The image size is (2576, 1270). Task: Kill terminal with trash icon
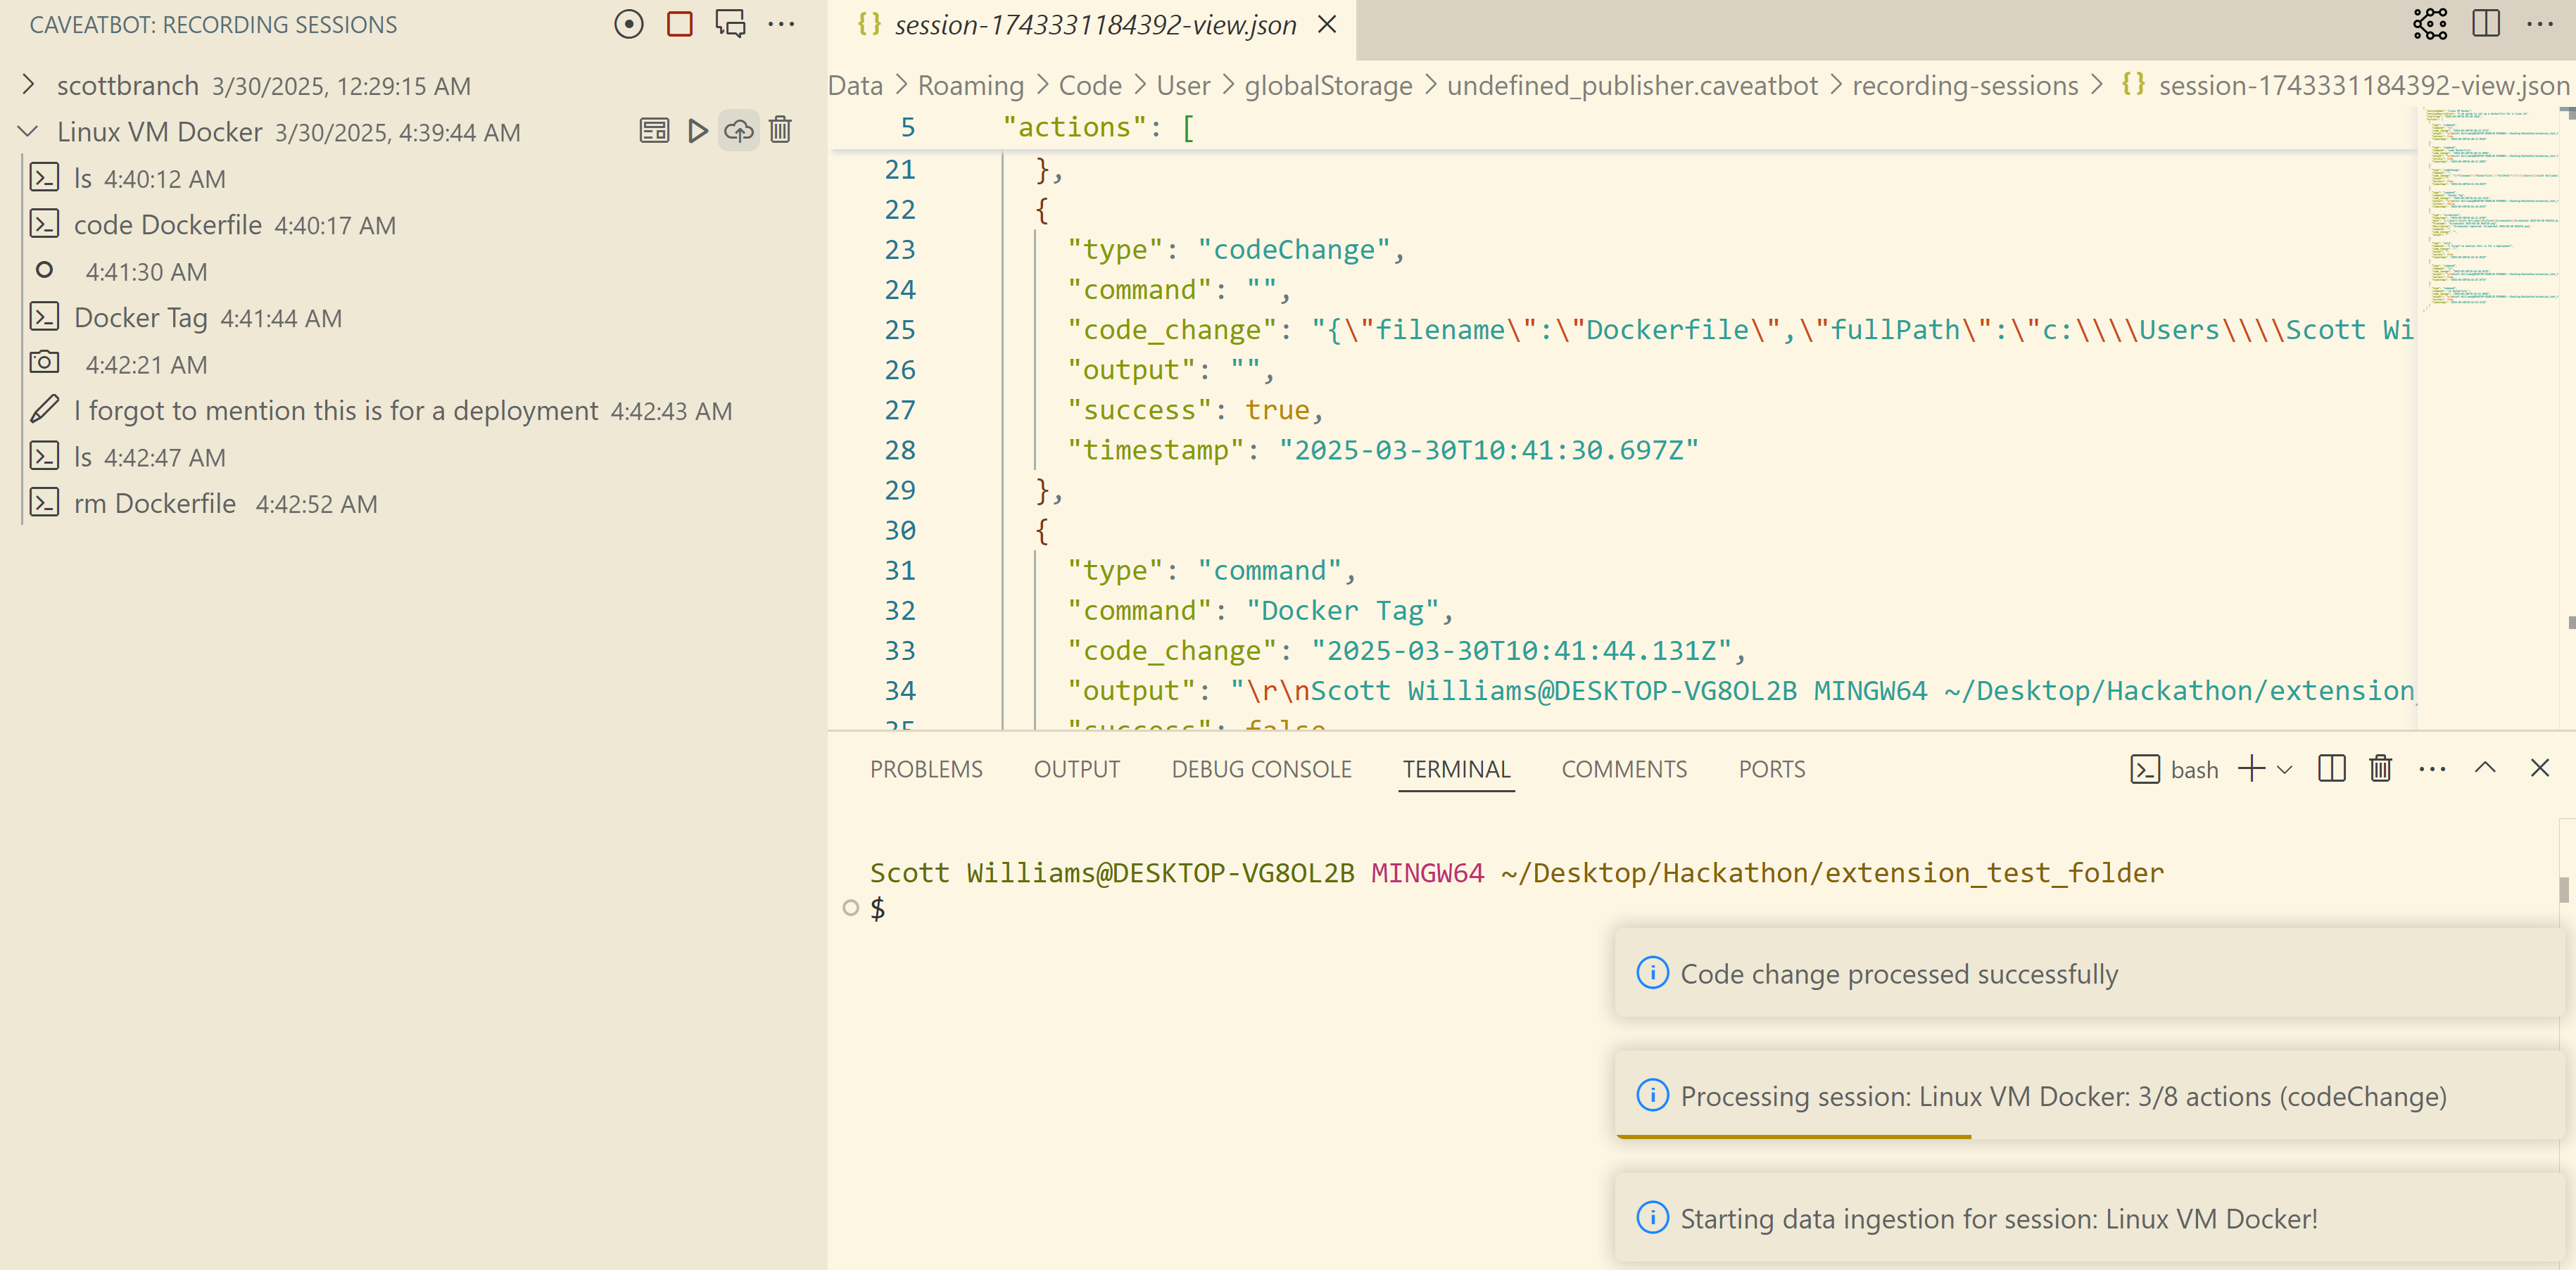[2380, 768]
